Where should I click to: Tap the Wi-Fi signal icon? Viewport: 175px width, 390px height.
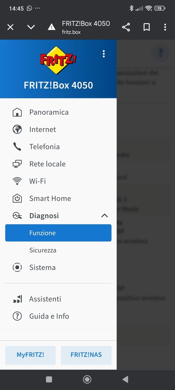coord(17,181)
